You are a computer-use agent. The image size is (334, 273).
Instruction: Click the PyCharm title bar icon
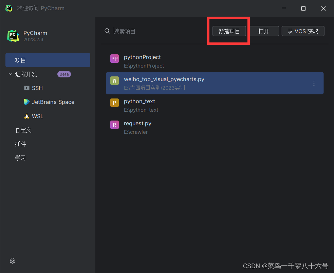(x=9, y=8)
